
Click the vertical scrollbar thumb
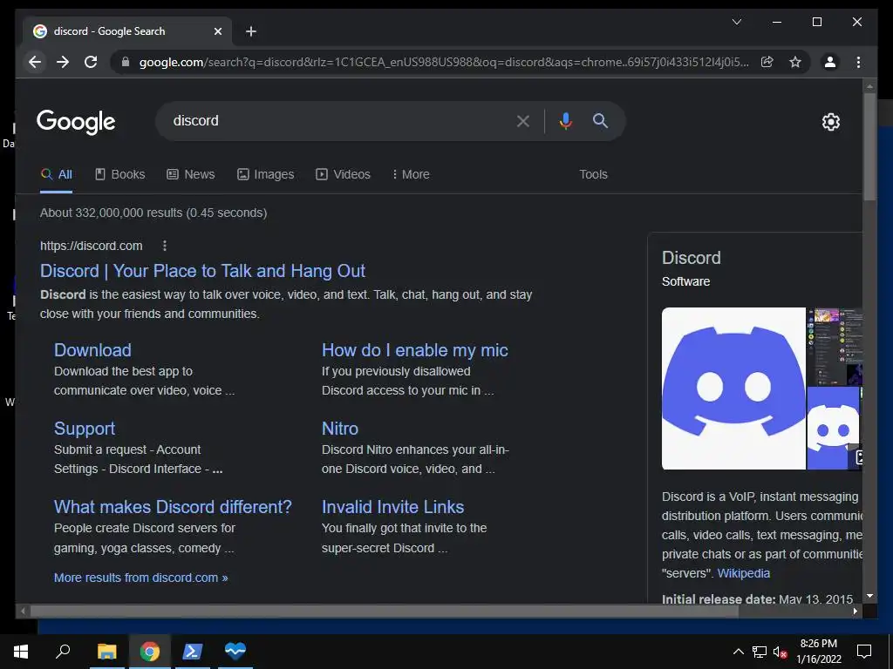[869, 146]
